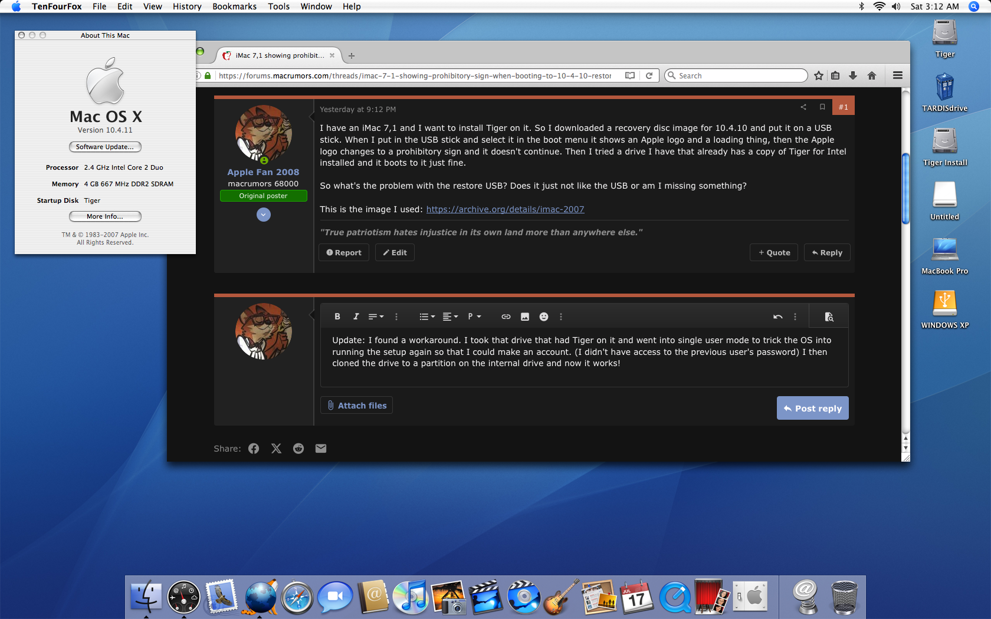Show more options after the smilies icon
The width and height of the screenshot is (991, 619).
coord(561,317)
